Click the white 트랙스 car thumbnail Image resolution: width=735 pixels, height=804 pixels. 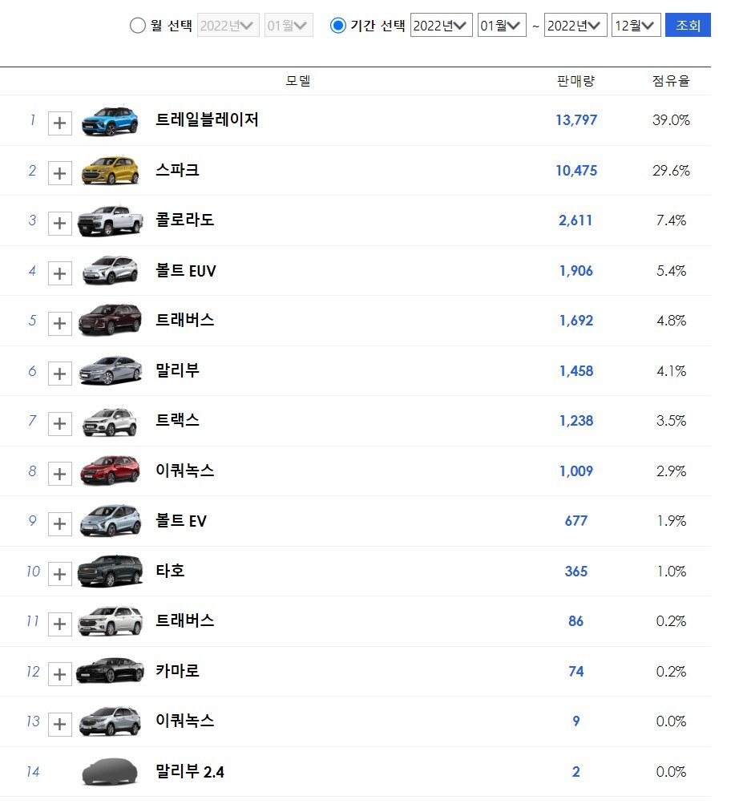[110, 422]
